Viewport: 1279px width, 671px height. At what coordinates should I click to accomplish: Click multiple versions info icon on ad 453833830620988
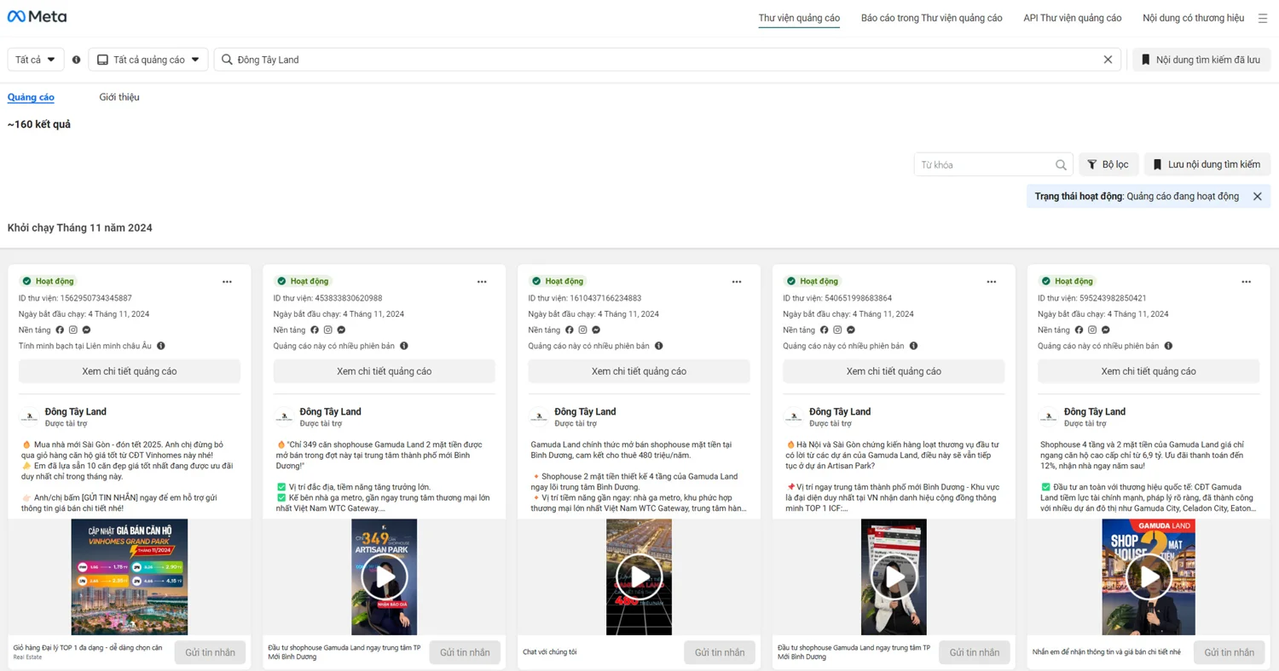[x=404, y=347]
